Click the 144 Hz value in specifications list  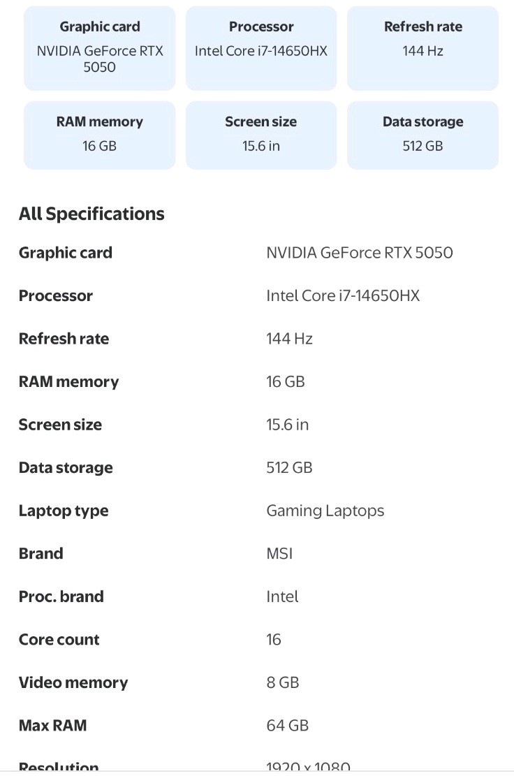coord(289,339)
